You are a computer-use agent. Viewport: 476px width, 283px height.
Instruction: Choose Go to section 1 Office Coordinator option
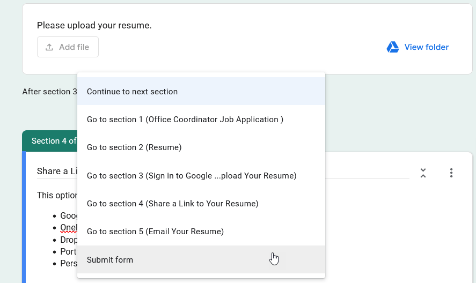(201, 119)
